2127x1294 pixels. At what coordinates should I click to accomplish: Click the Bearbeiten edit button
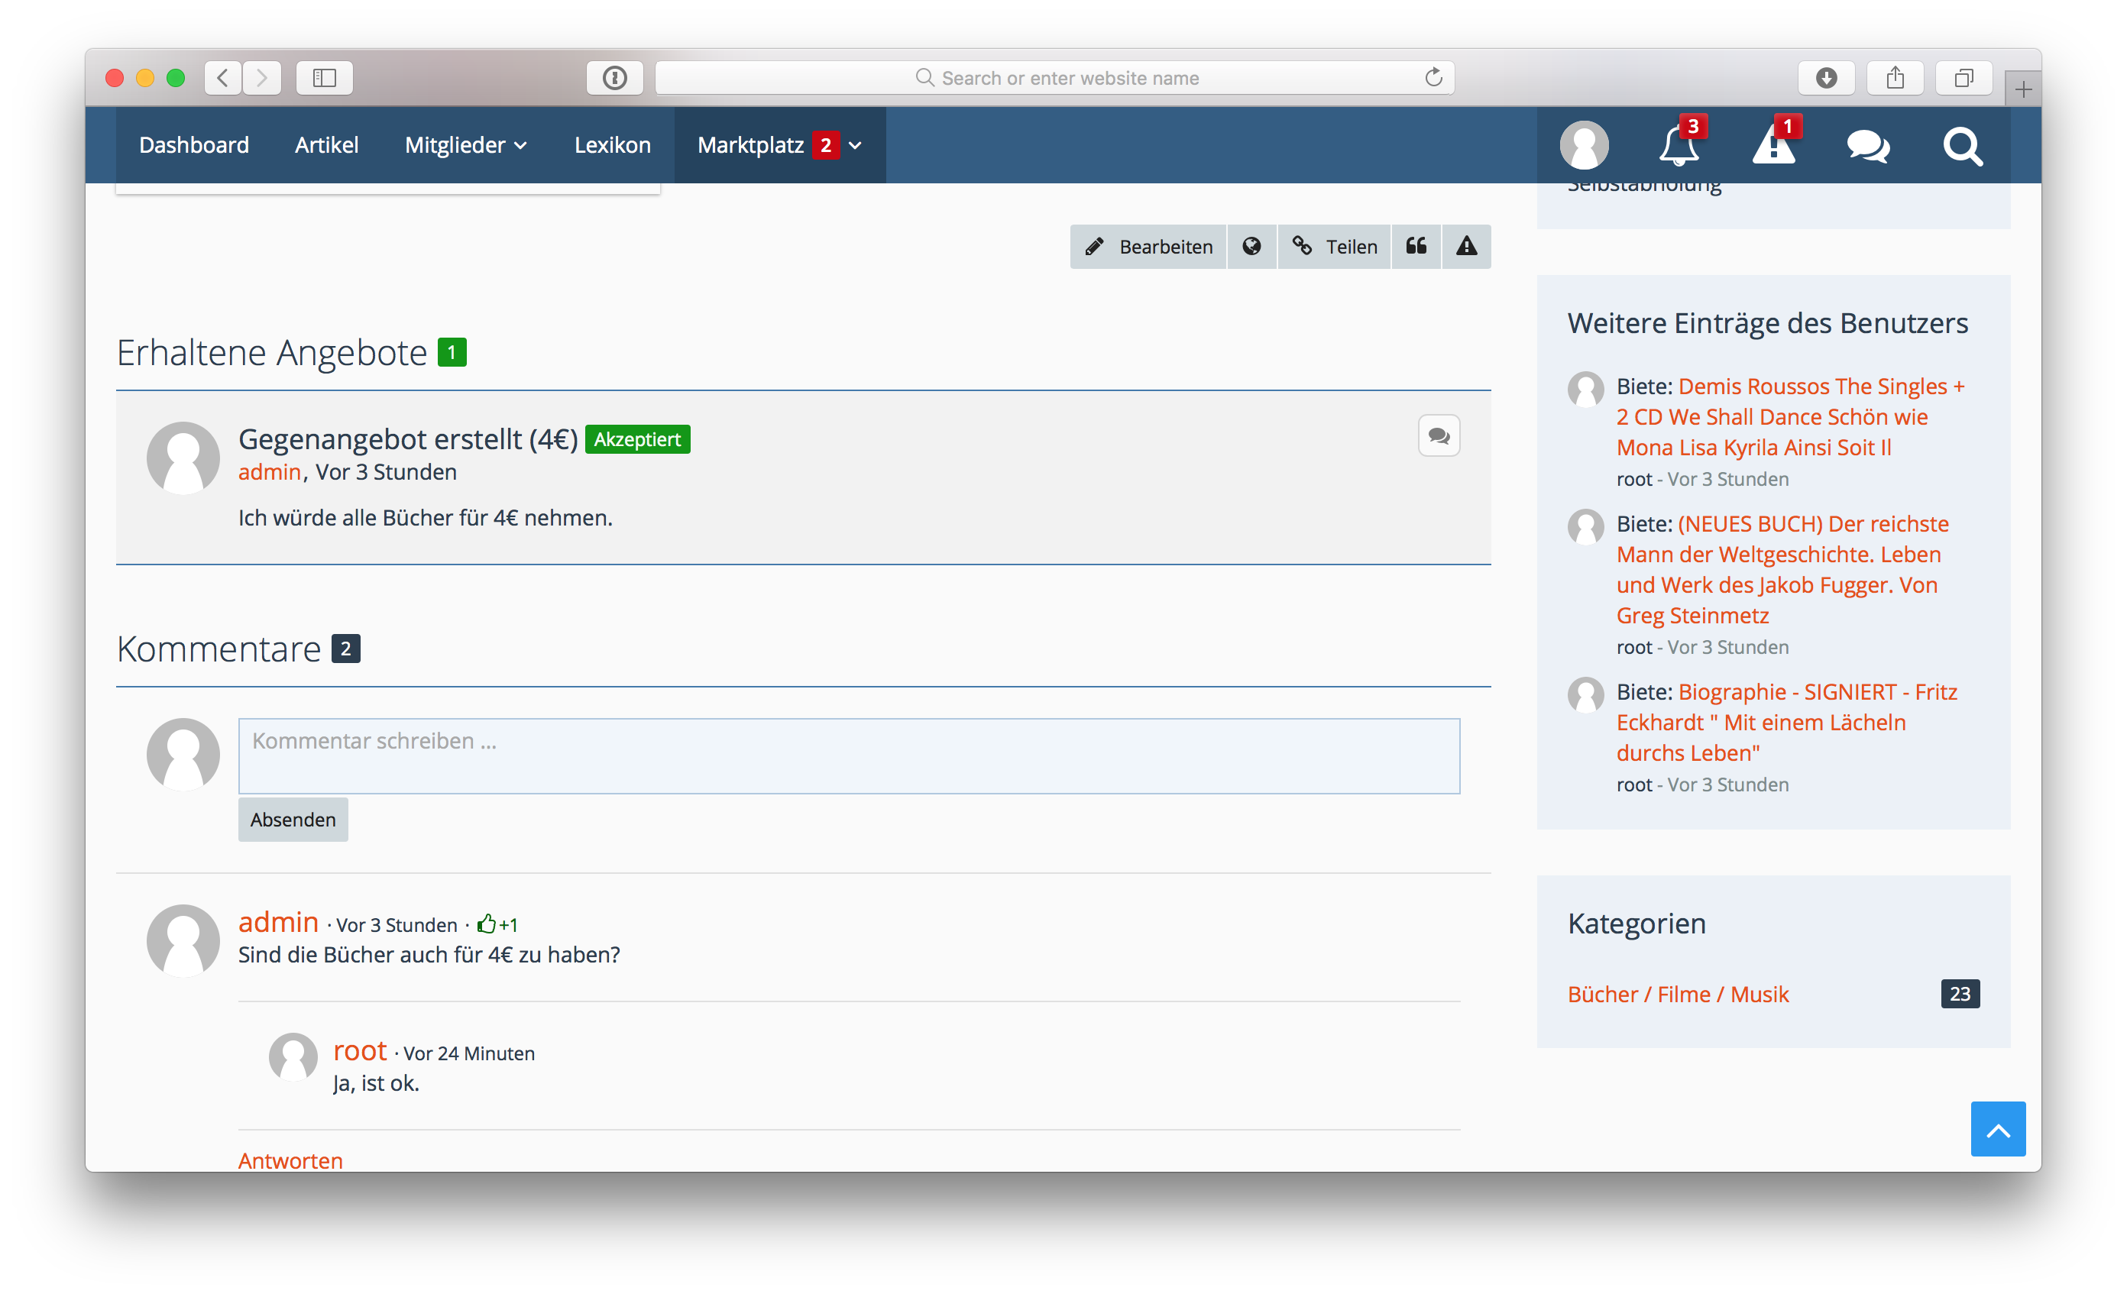click(x=1148, y=247)
